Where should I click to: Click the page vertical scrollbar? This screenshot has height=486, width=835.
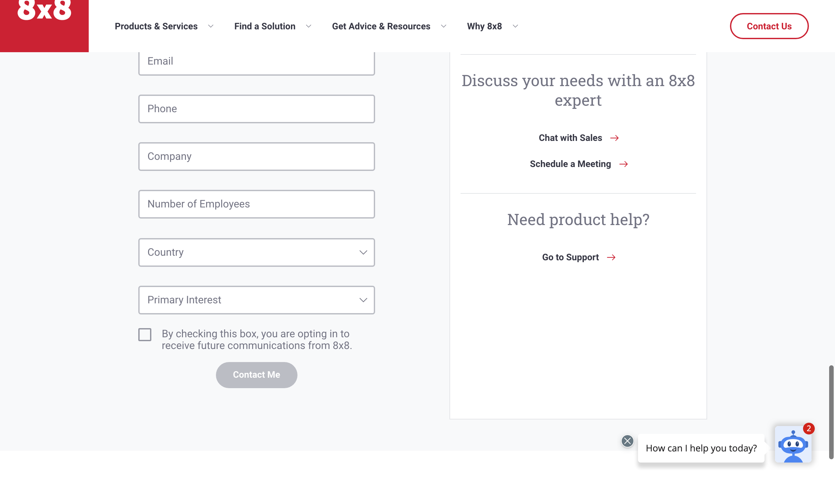pos(831,412)
